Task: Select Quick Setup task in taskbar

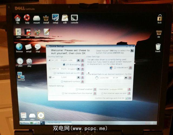Action: point(58,123)
